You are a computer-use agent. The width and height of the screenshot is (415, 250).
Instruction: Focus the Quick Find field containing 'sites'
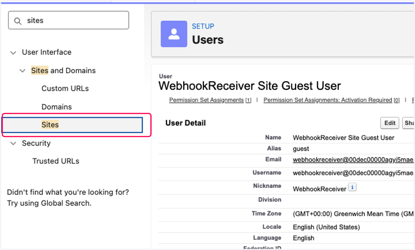tap(68, 20)
